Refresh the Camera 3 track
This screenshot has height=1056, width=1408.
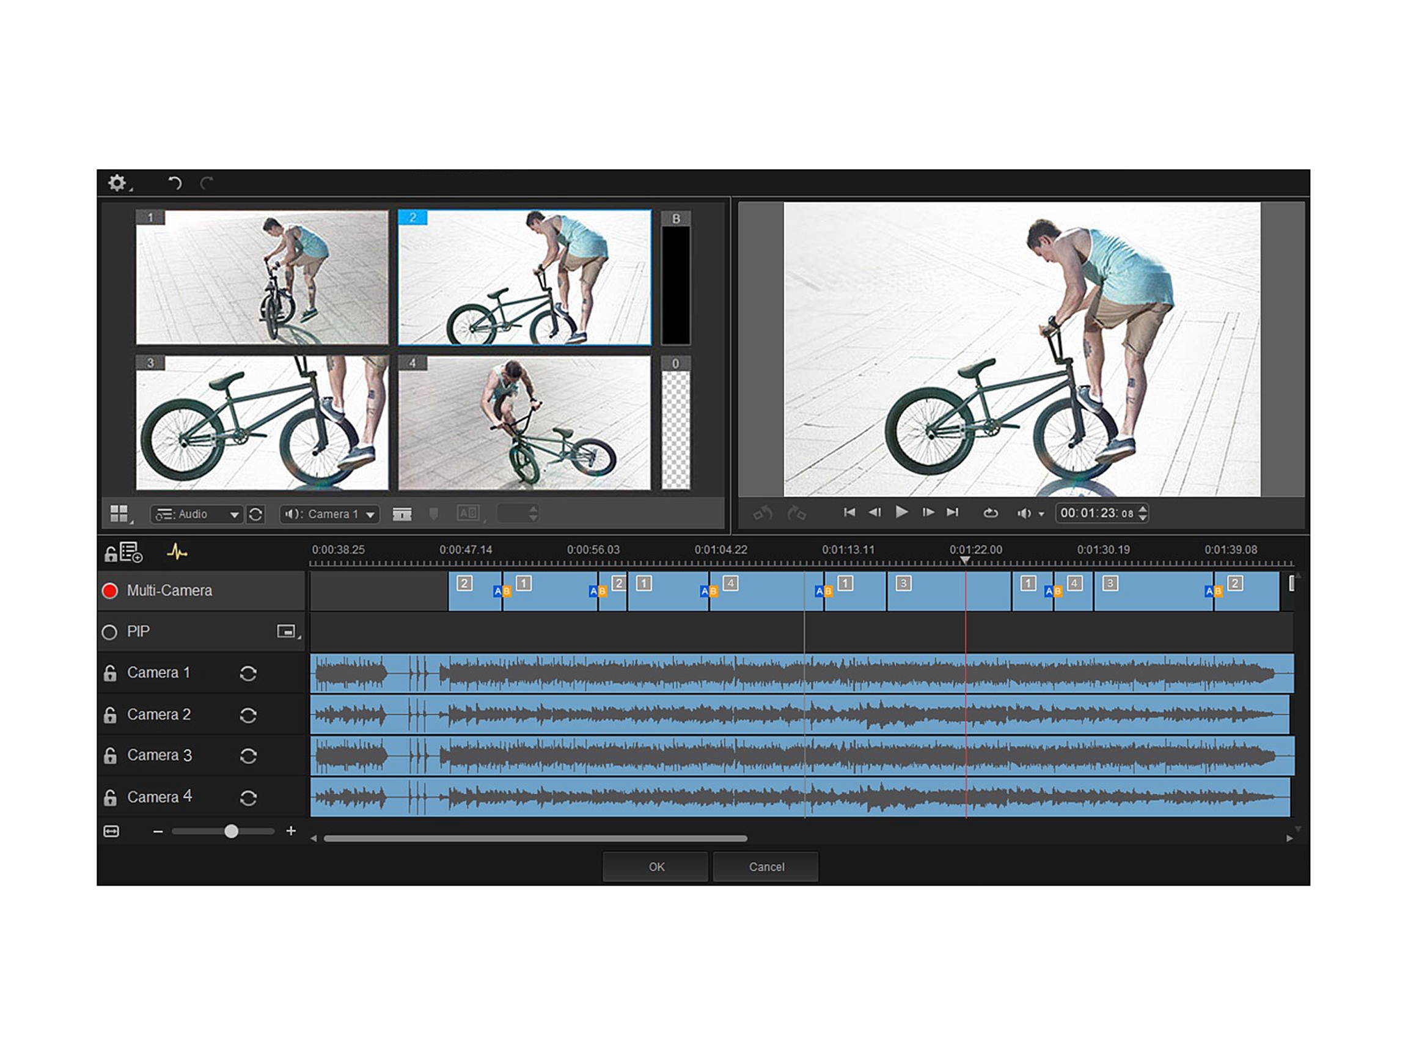pyautogui.click(x=248, y=755)
